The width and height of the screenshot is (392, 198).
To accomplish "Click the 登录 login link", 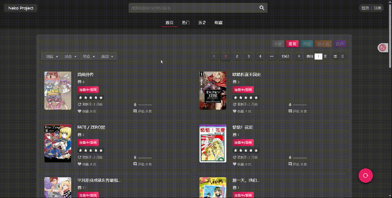I will coord(365,8).
